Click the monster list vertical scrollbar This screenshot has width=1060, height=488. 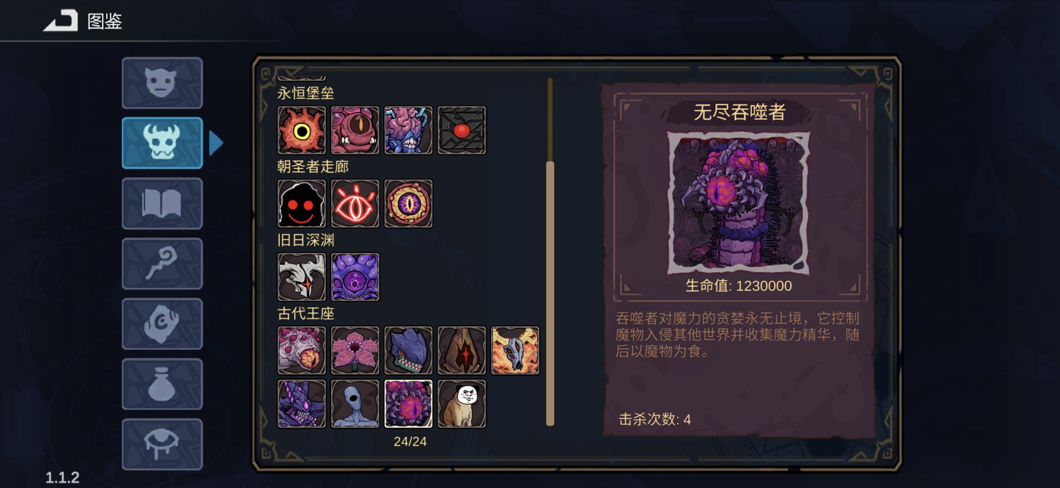pyautogui.click(x=550, y=251)
